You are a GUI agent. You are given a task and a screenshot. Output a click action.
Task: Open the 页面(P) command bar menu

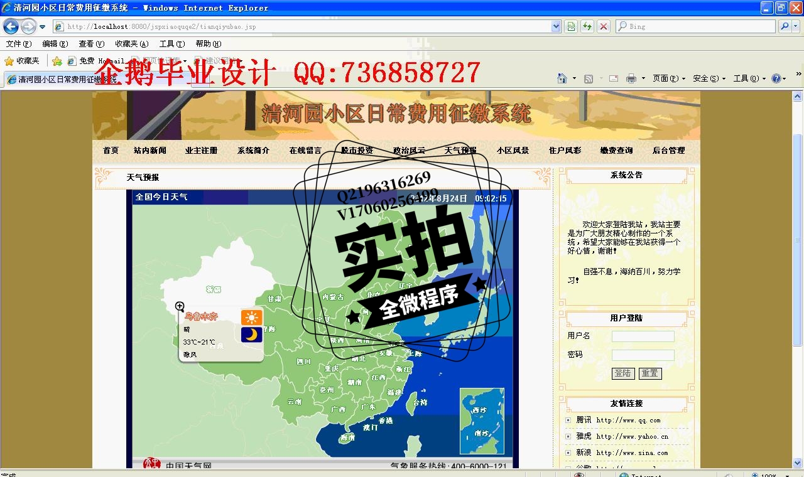click(669, 78)
